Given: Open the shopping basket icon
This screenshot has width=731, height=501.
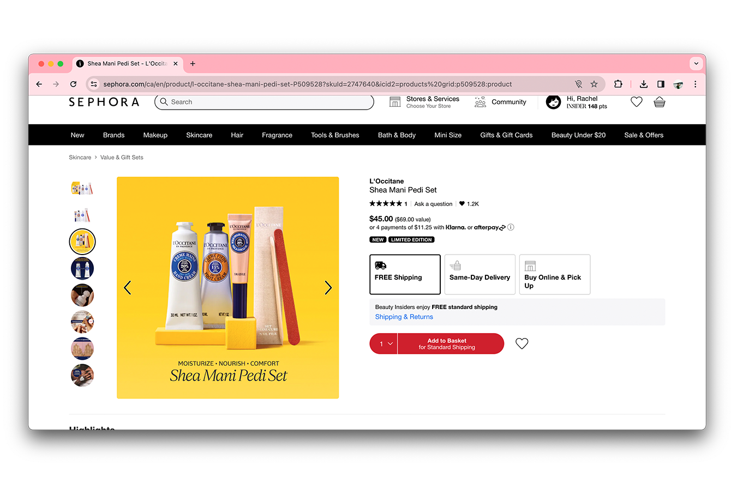Looking at the screenshot, I should [x=659, y=102].
